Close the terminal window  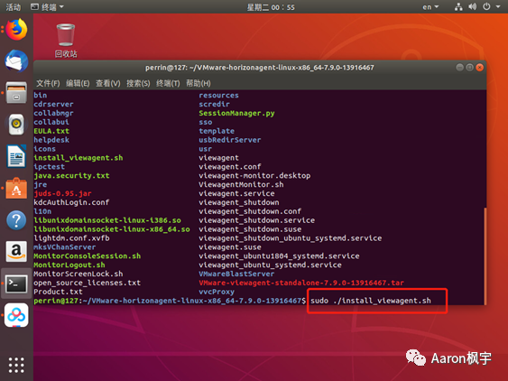(479, 68)
